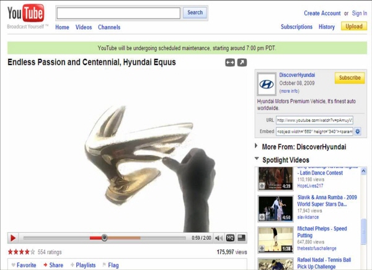Add the video to Favorites

[x=22, y=265]
